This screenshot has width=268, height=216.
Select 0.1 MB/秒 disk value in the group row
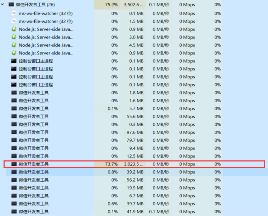coord(159,5)
